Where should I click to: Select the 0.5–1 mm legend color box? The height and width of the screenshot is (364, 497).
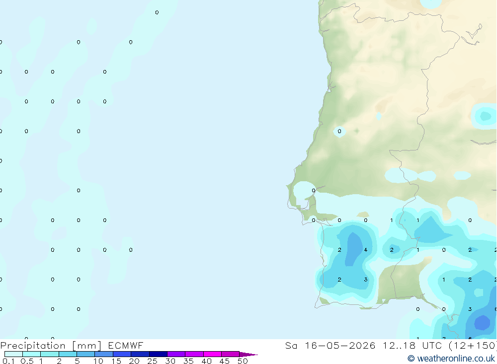coord(32,354)
